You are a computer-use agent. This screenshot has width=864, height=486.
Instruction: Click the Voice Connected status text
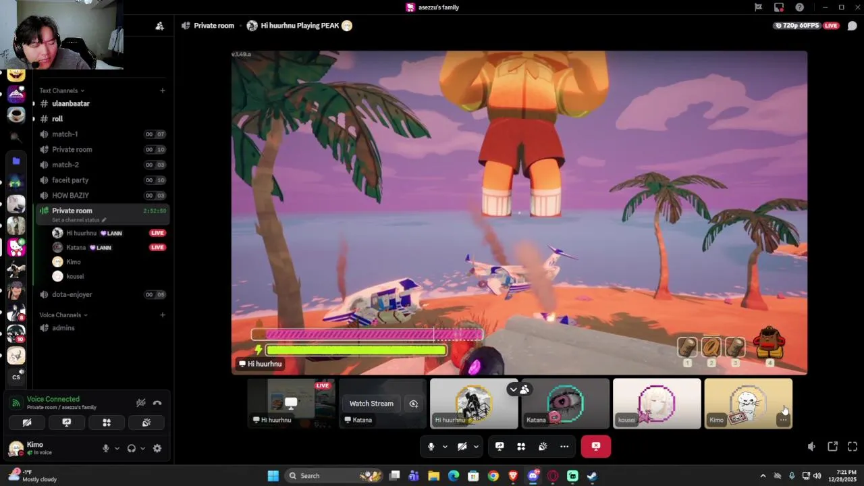point(53,399)
